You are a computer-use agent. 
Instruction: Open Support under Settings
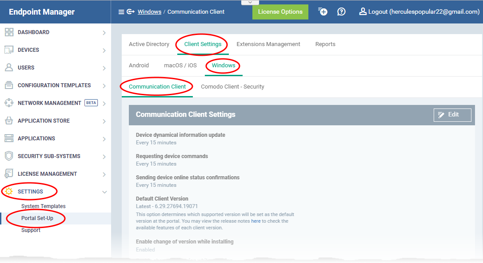point(31,230)
